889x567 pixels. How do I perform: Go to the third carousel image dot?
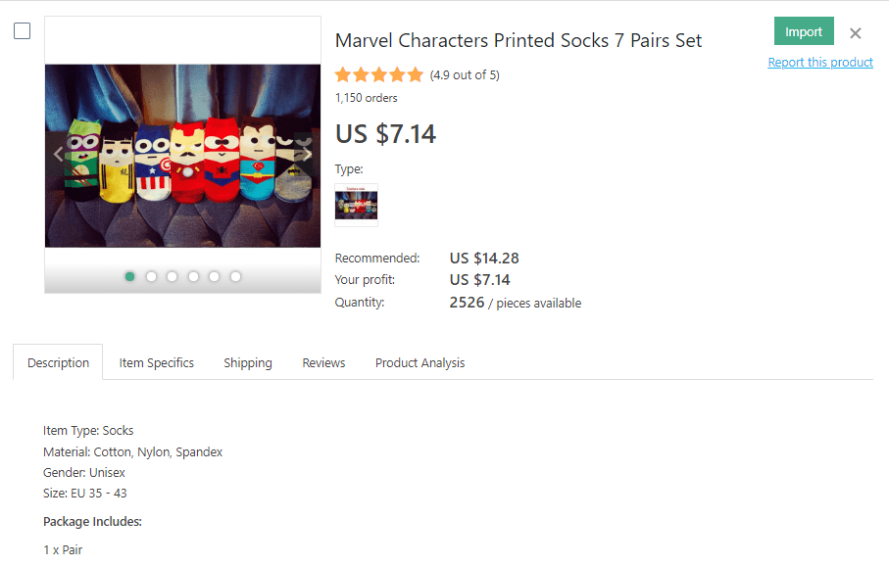(x=173, y=276)
